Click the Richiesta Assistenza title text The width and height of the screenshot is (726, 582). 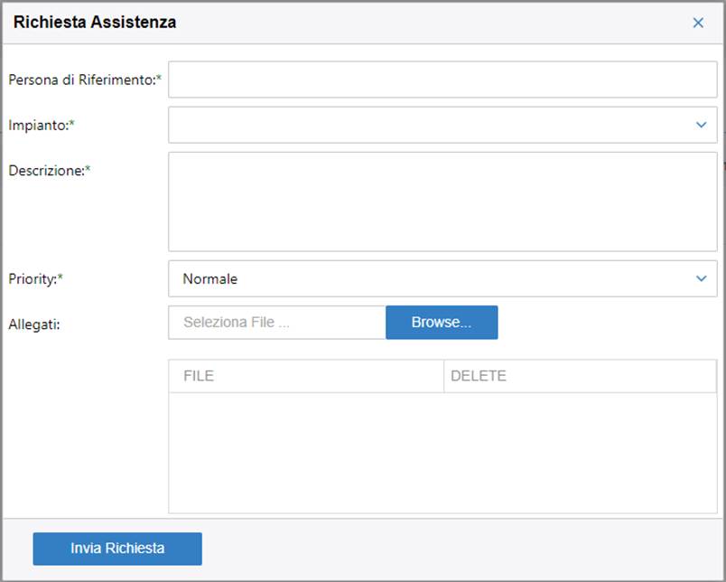coord(95,23)
